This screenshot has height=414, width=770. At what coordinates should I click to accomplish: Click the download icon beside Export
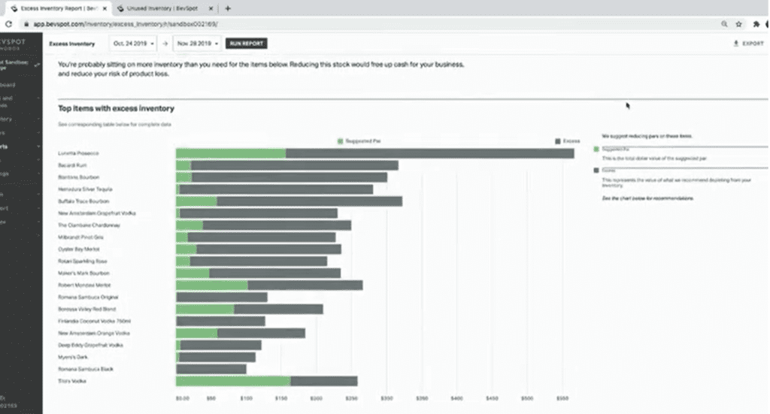(x=735, y=44)
